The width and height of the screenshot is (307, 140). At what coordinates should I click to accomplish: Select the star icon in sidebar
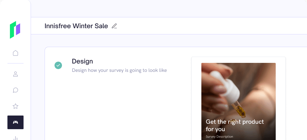tap(15, 106)
